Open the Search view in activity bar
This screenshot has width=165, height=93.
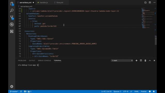coord(12,10)
